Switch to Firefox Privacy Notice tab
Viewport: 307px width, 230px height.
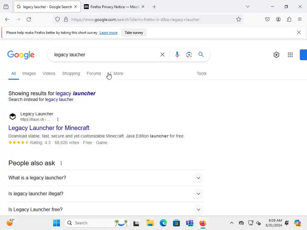click(x=114, y=7)
